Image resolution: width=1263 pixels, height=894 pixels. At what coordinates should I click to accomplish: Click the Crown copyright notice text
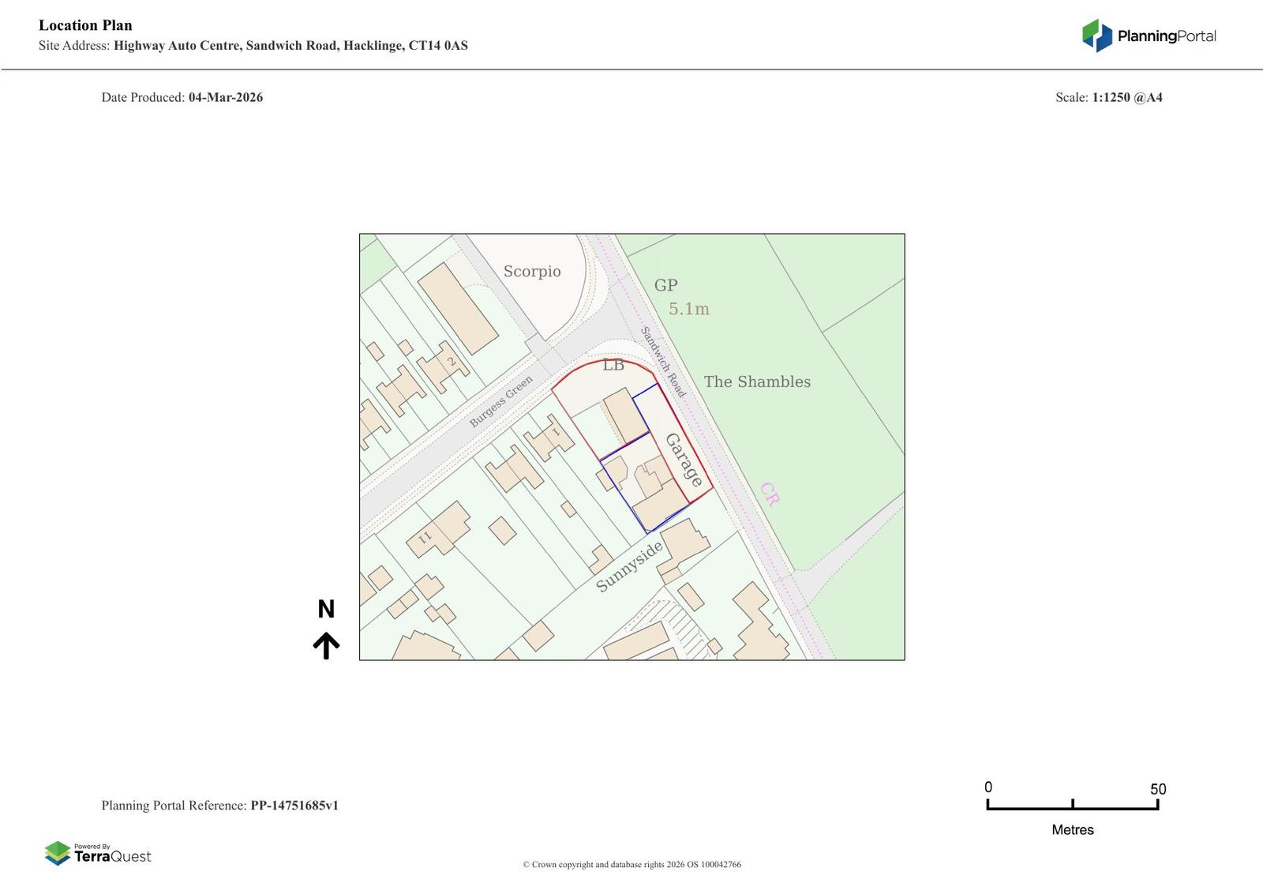(x=631, y=864)
